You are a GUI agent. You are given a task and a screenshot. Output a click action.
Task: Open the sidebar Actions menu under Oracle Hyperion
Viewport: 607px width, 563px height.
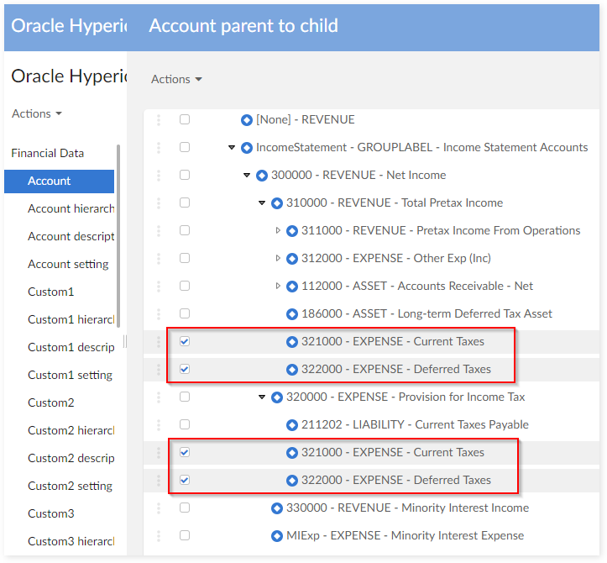pyautogui.click(x=37, y=113)
